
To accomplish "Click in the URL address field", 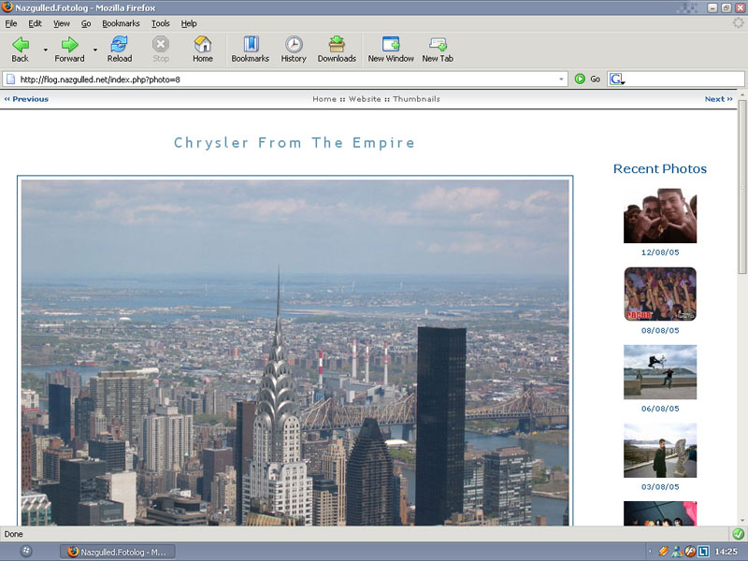I will click(286, 79).
